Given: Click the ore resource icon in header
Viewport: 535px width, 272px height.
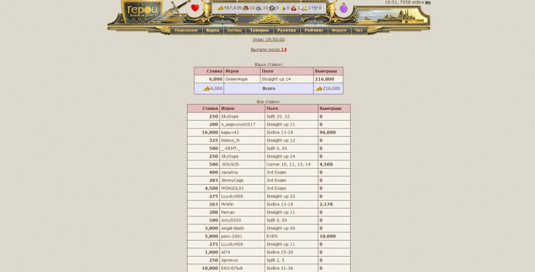Looking at the screenshot, I should pyautogui.click(x=259, y=8).
